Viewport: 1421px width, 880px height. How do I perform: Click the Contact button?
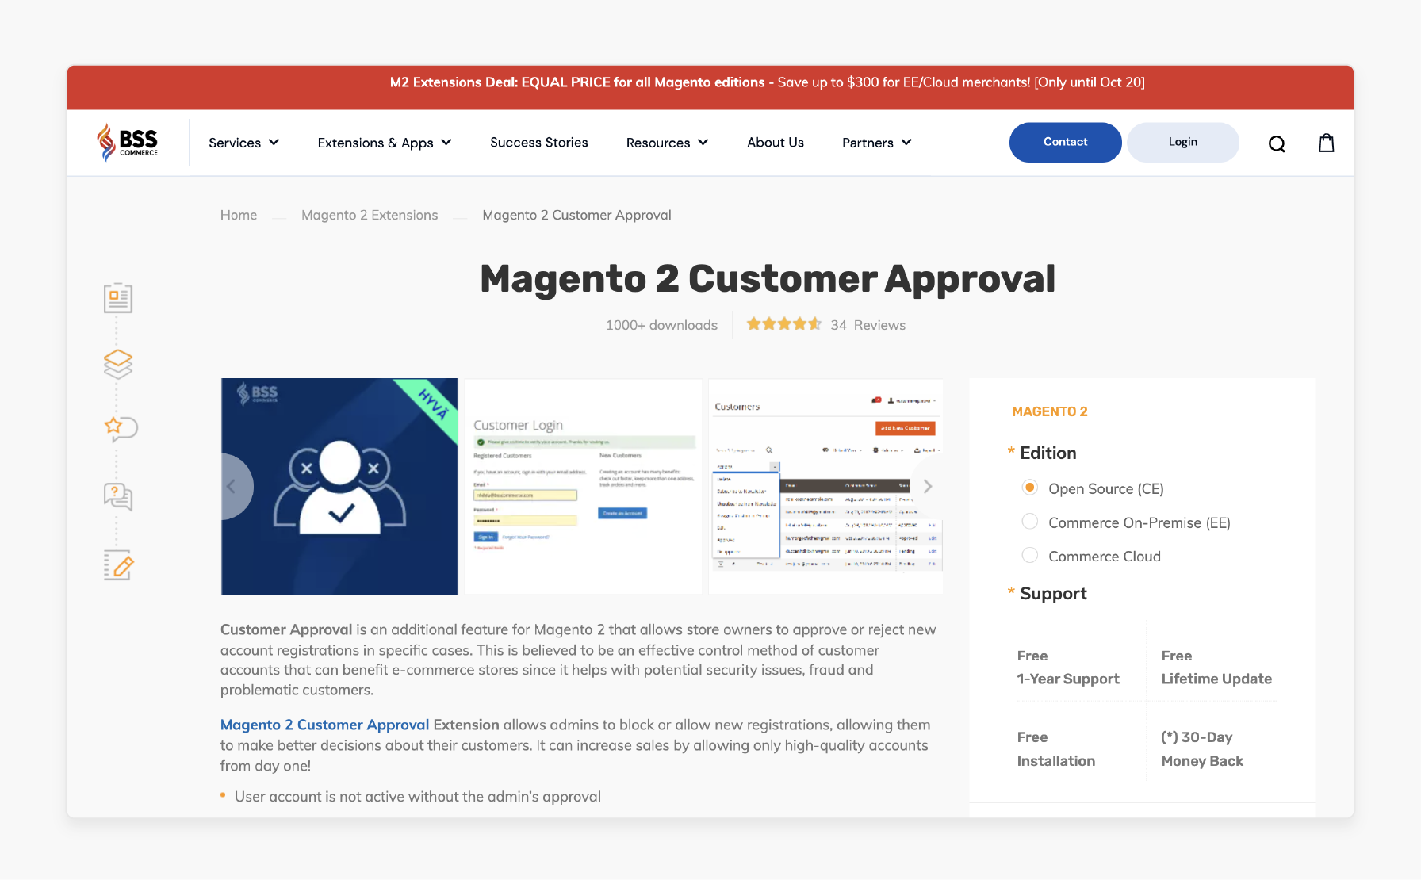point(1065,142)
